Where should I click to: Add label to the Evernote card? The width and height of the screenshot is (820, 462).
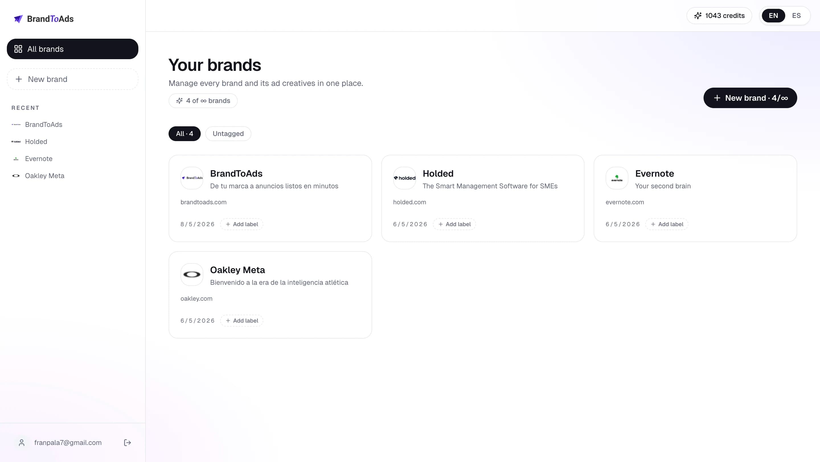coord(667,224)
